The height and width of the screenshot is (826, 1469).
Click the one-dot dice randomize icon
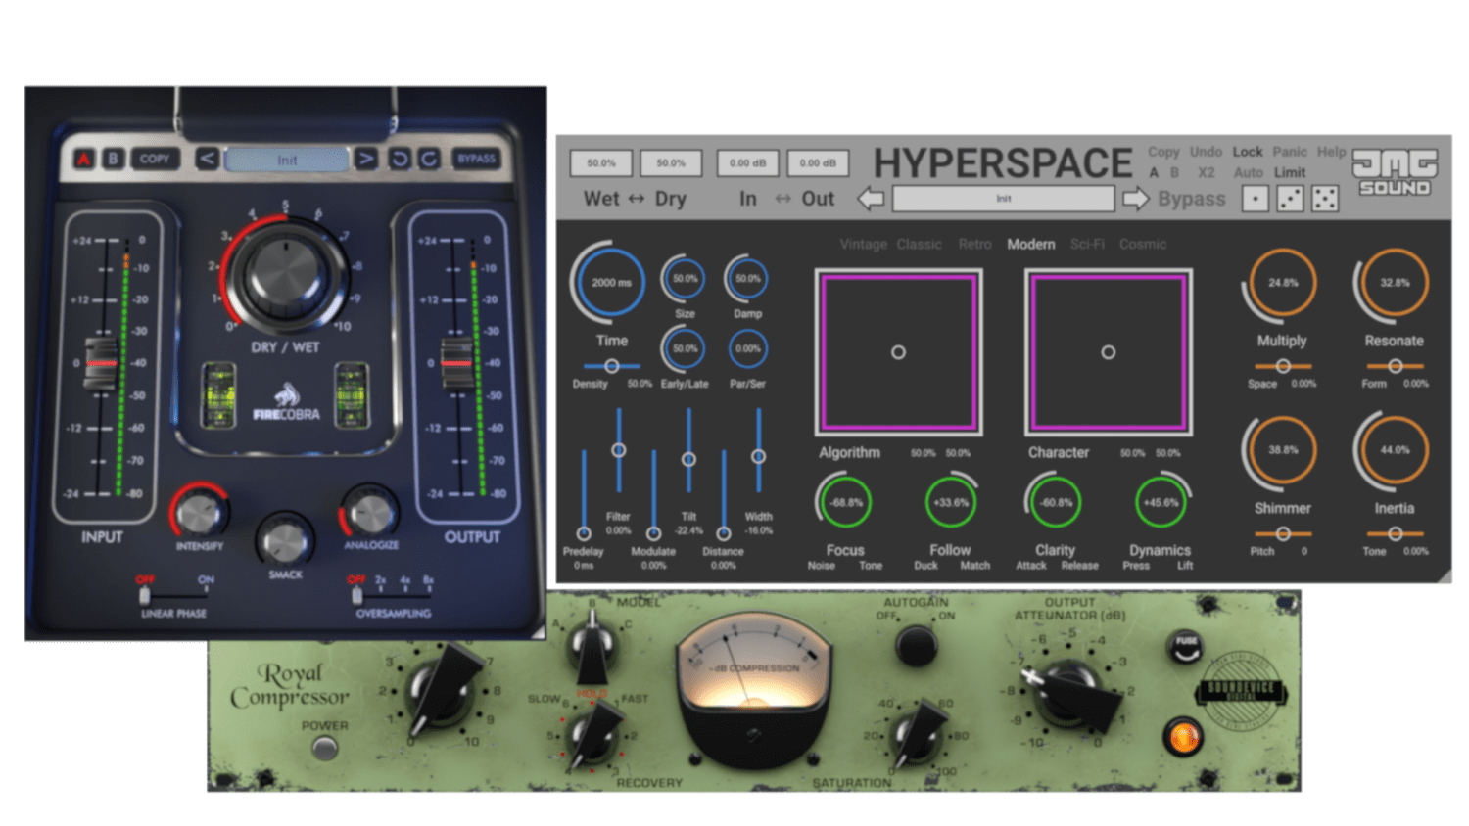tap(1255, 199)
